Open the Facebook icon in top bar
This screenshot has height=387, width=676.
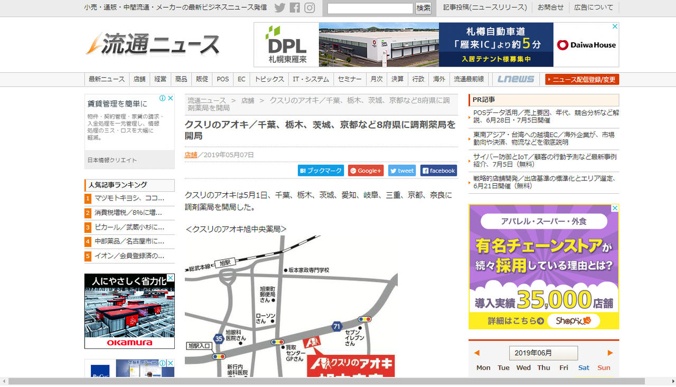(295, 8)
